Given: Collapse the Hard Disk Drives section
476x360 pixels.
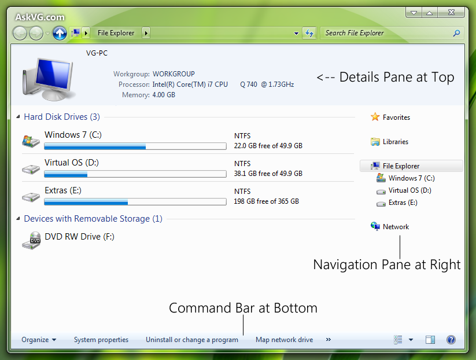Looking at the screenshot, I should pyautogui.click(x=17, y=116).
